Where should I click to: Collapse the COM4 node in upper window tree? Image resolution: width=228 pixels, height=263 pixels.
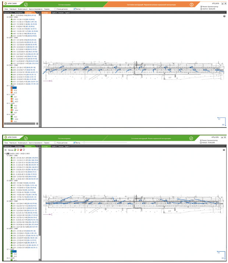coord(7,17)
